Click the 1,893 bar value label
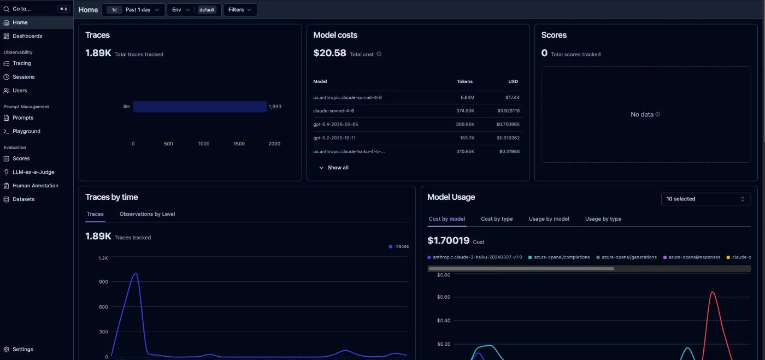 coord(275,107)
